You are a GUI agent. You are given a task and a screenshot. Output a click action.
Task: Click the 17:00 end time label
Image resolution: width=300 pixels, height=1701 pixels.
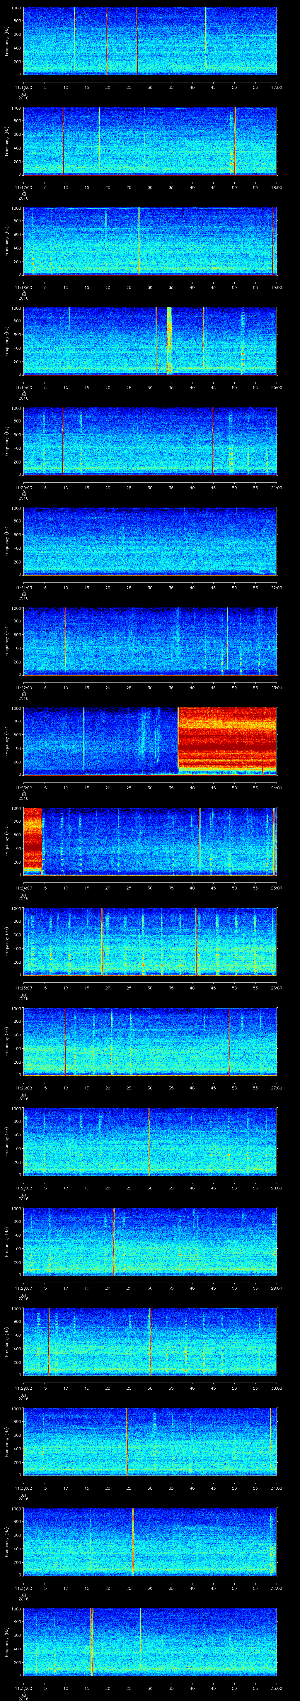click(276, 87)
